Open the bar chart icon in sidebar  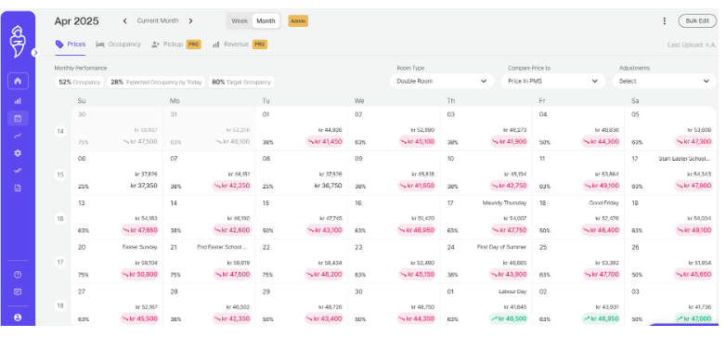(18, 100)
